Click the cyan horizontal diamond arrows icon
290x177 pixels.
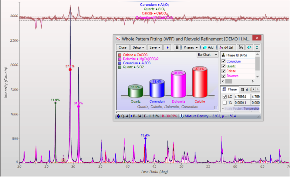249,47
